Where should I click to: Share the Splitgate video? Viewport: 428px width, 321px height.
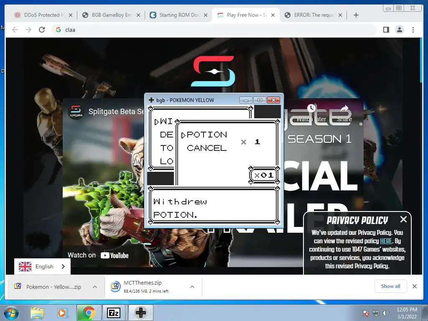click(x=344, y=113)
